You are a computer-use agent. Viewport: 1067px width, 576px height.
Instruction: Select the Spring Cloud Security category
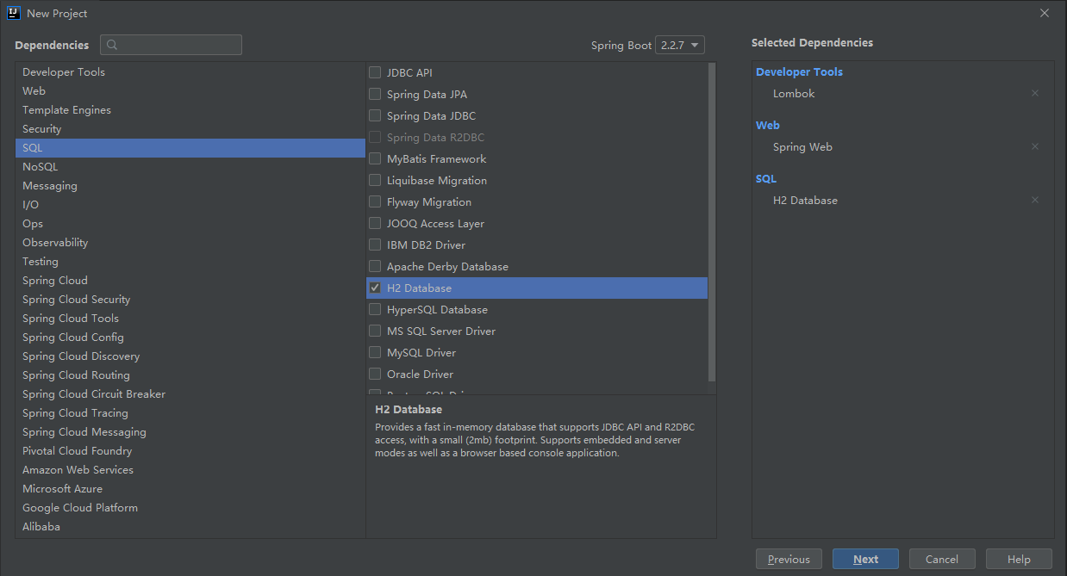[76, 299]
